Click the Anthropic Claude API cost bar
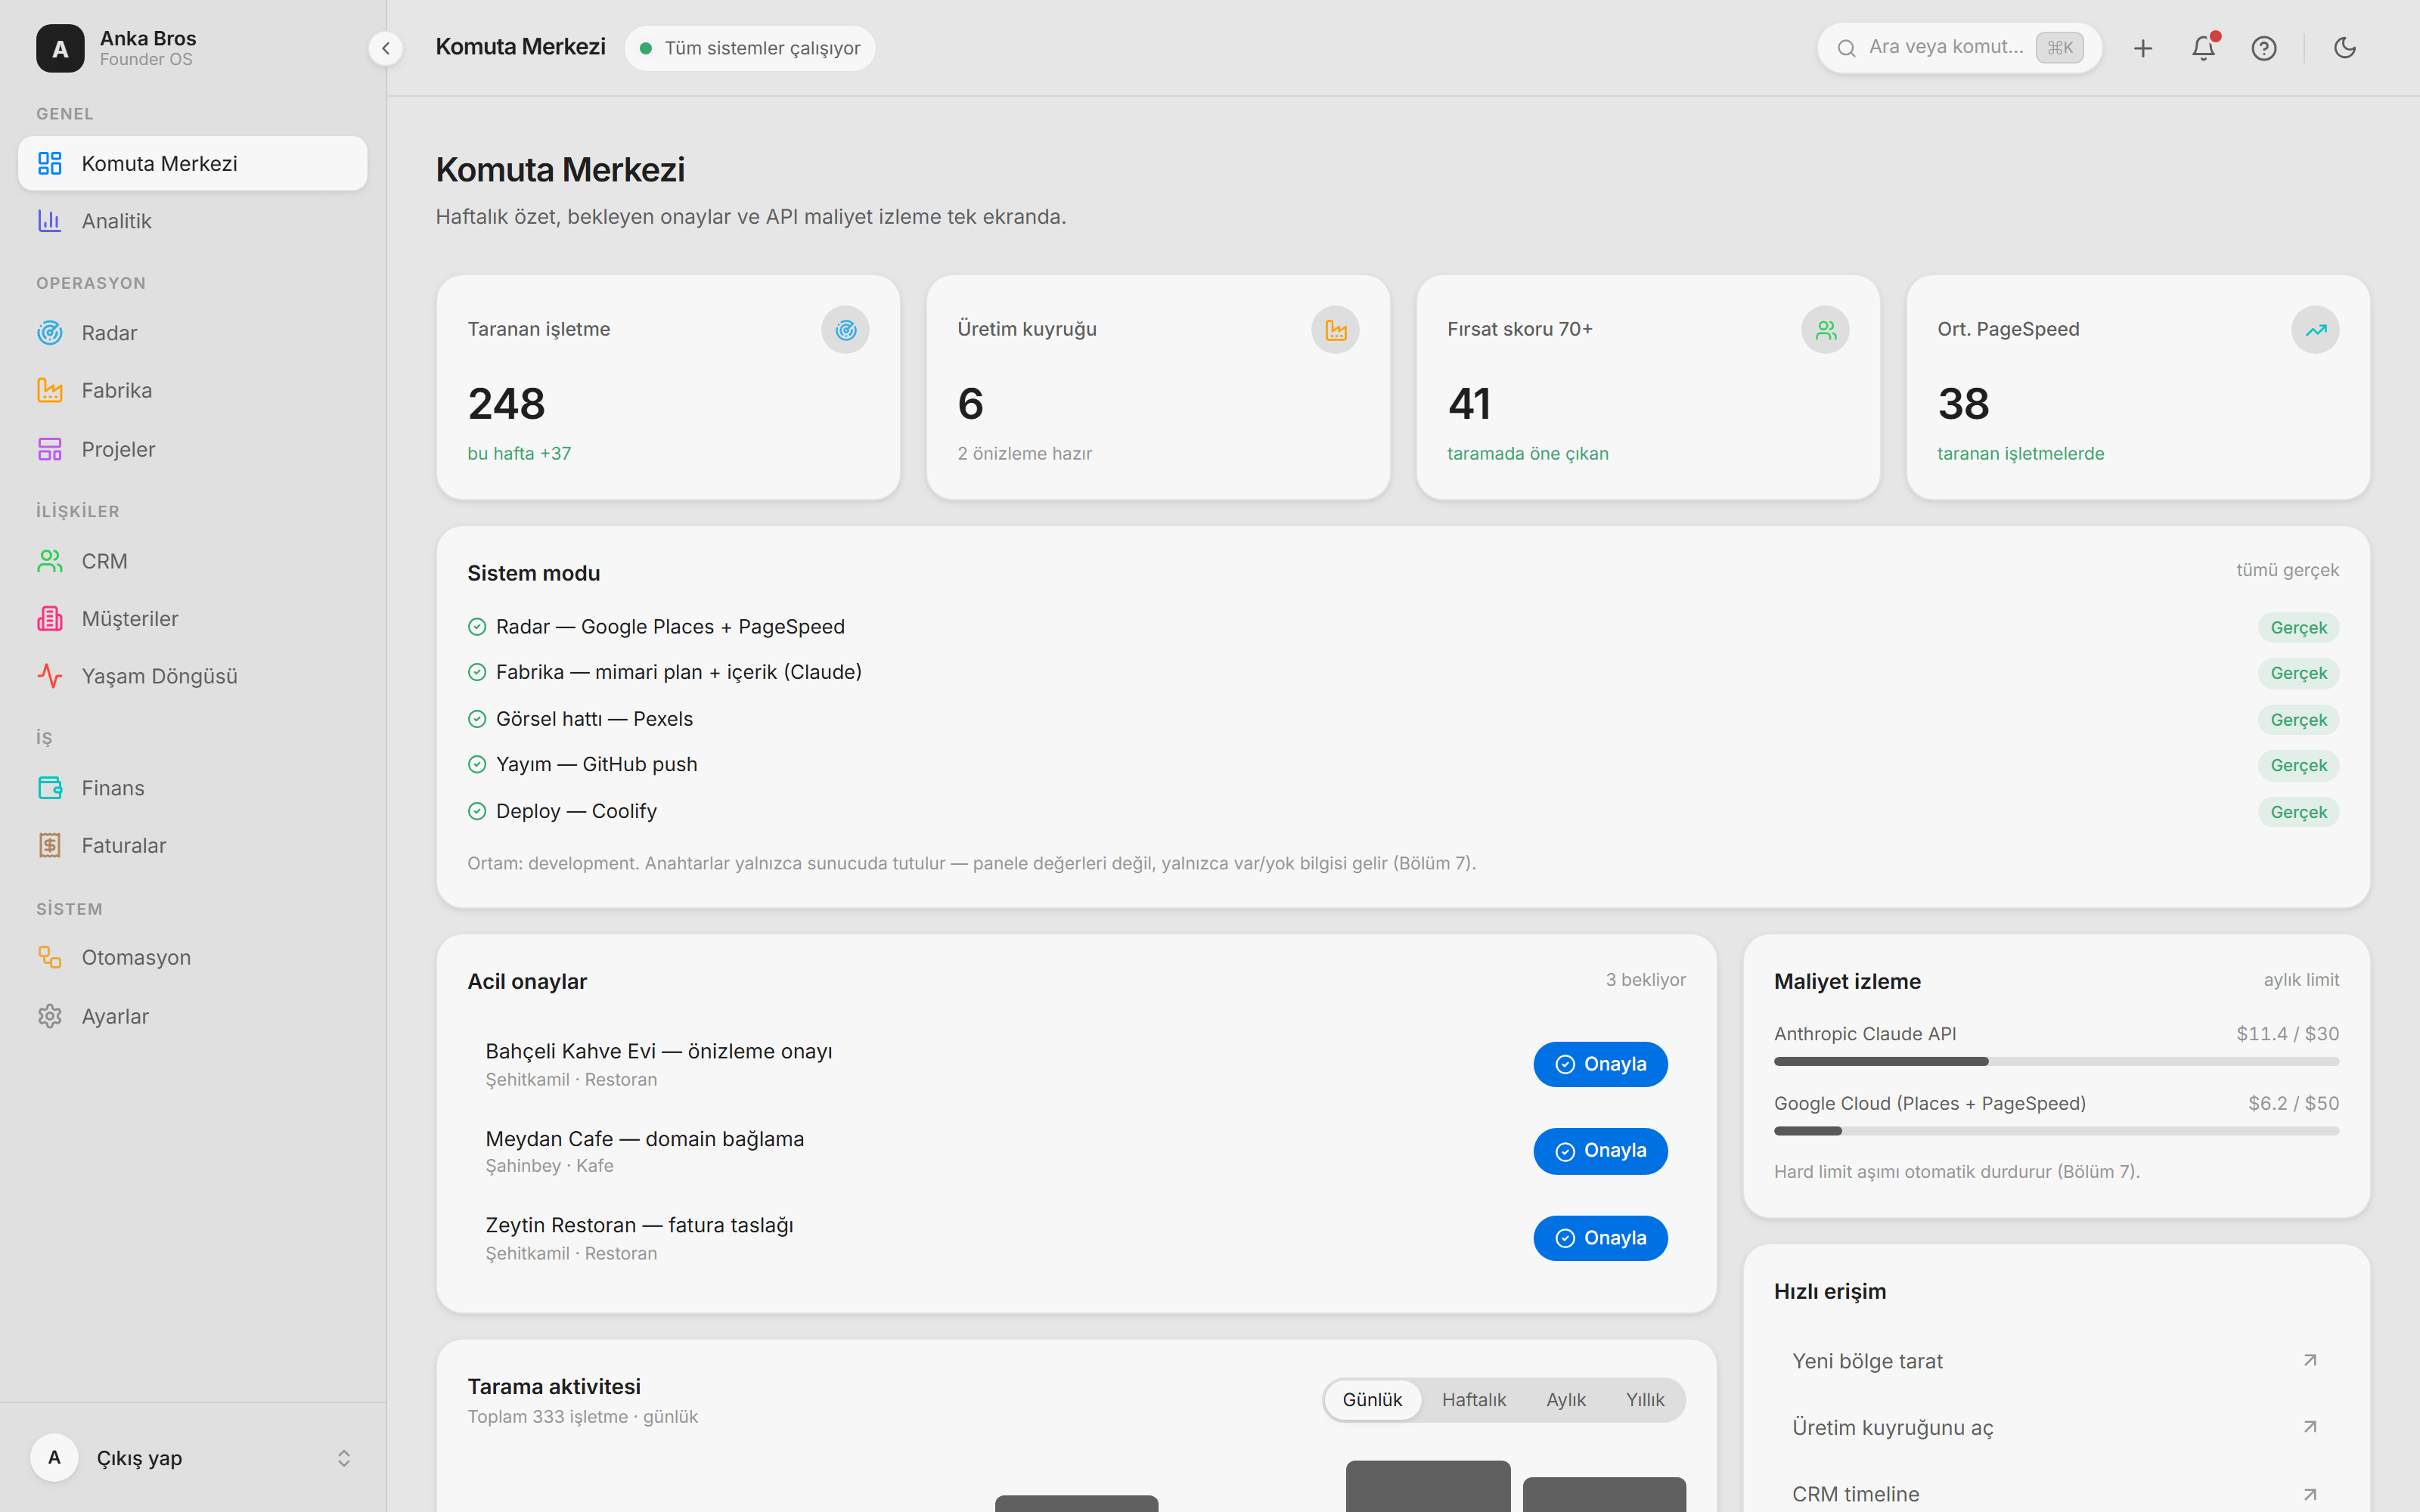 point(2056,1061)
